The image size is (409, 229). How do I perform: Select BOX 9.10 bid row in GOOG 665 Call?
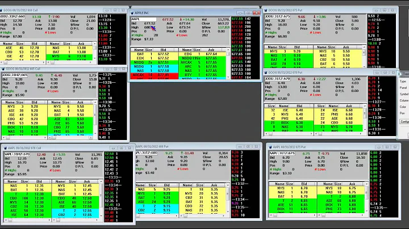pos(24,127)
